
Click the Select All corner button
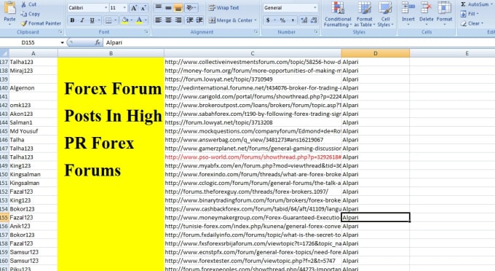(4, 53)
